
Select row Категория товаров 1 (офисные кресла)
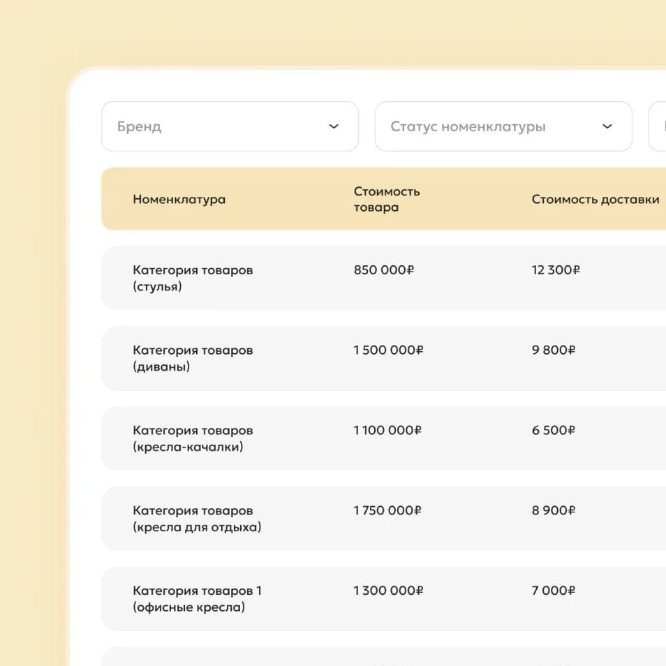[x=383, y=599]
